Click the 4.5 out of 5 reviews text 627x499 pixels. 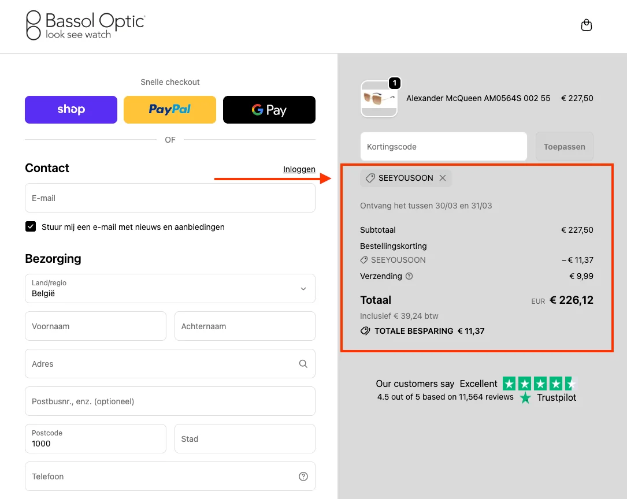445,397
